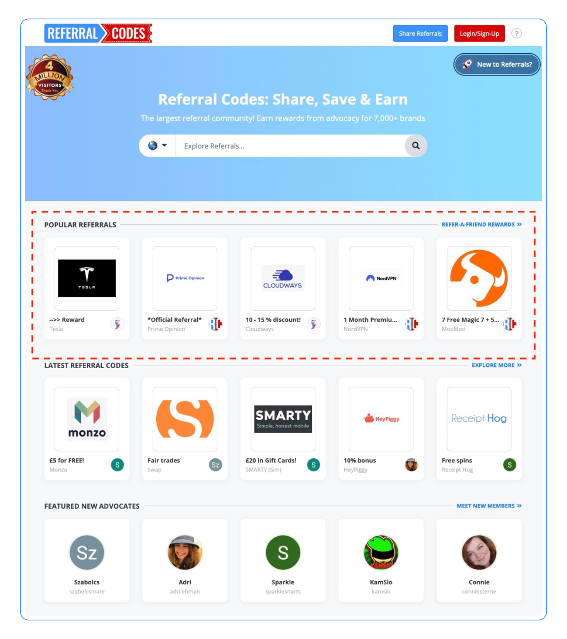Screen dimensions: 567x639
Task: Follow the Refer-a-Friend Rewards link
Action: [482, 225]
